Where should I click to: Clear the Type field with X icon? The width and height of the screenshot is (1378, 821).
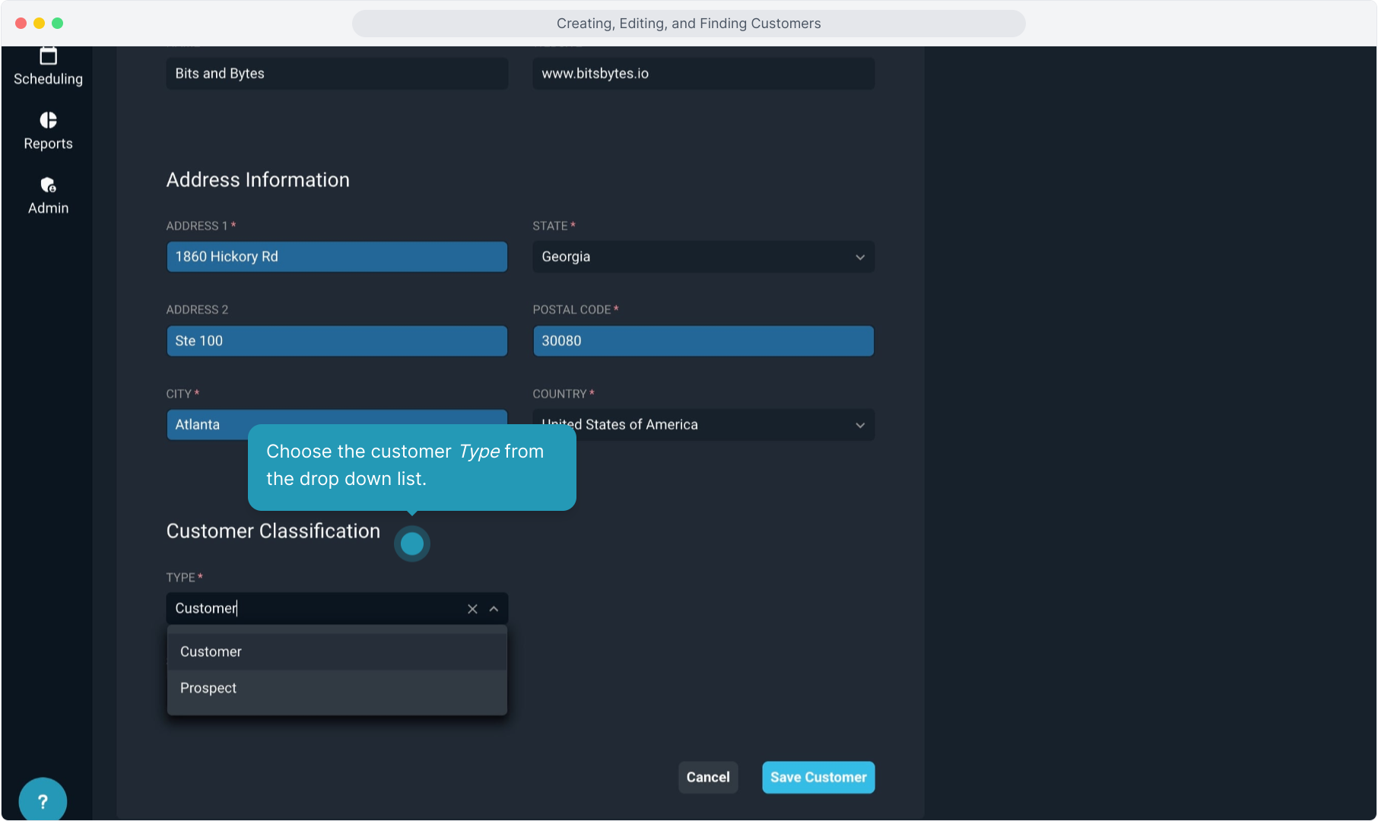click(x=472, y=609)
